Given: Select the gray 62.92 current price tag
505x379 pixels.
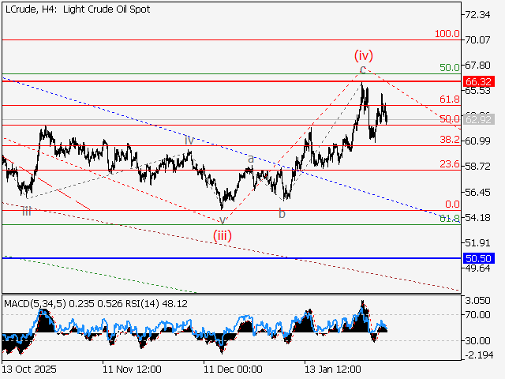Looking at the screenshot, I should point(479,119).
